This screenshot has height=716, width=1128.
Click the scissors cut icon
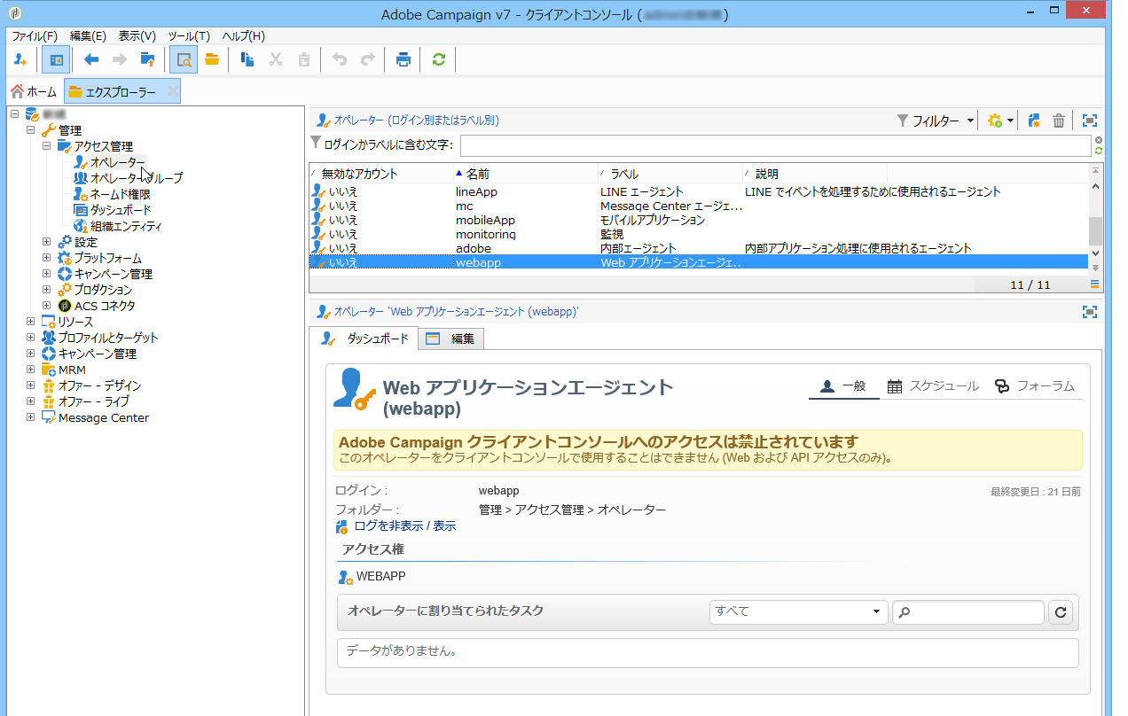(x=276, y=60)
